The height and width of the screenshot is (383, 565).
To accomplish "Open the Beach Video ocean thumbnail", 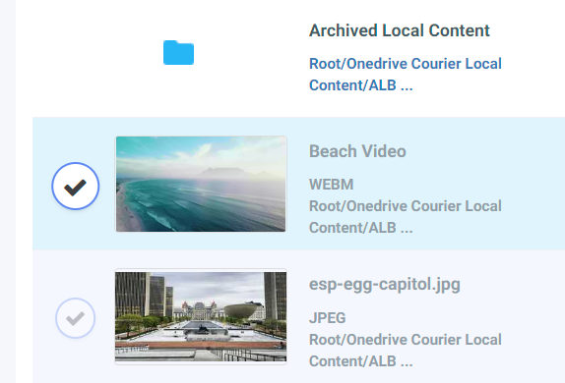I will [201, 184].
